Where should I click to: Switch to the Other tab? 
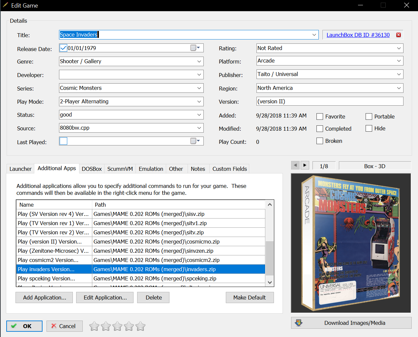[x=176, y=169]
